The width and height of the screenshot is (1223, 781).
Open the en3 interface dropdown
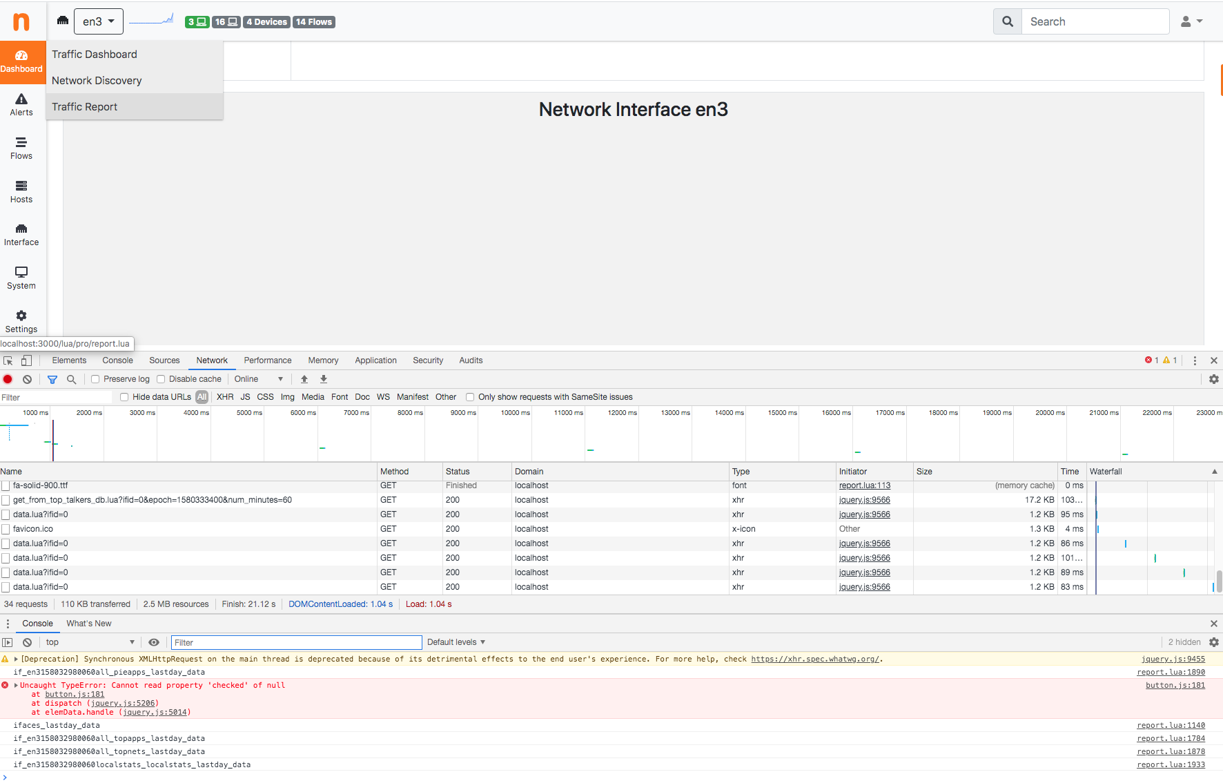pos(98,21)
